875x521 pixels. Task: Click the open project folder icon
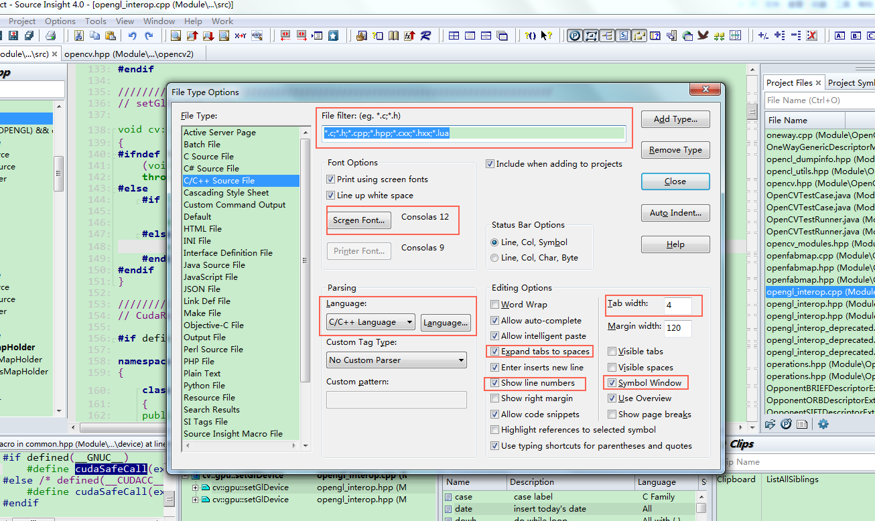pos(770,424)
